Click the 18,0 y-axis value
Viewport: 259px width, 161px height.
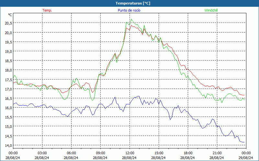click(8, 70)
